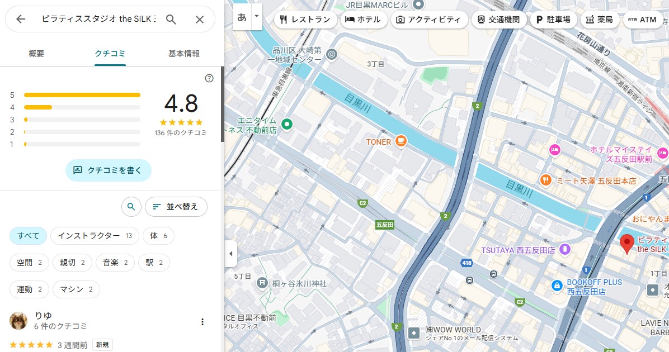The image size is (669, 352).
Task: Clear the search with X icon
Action: pyautogui.click(x=200, y=20)
